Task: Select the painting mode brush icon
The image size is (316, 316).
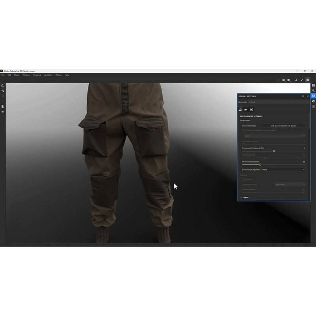Action: point(302,80)
